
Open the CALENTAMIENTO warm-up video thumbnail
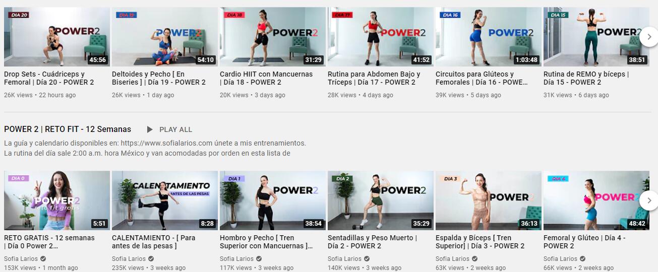[x=165, y=200]
